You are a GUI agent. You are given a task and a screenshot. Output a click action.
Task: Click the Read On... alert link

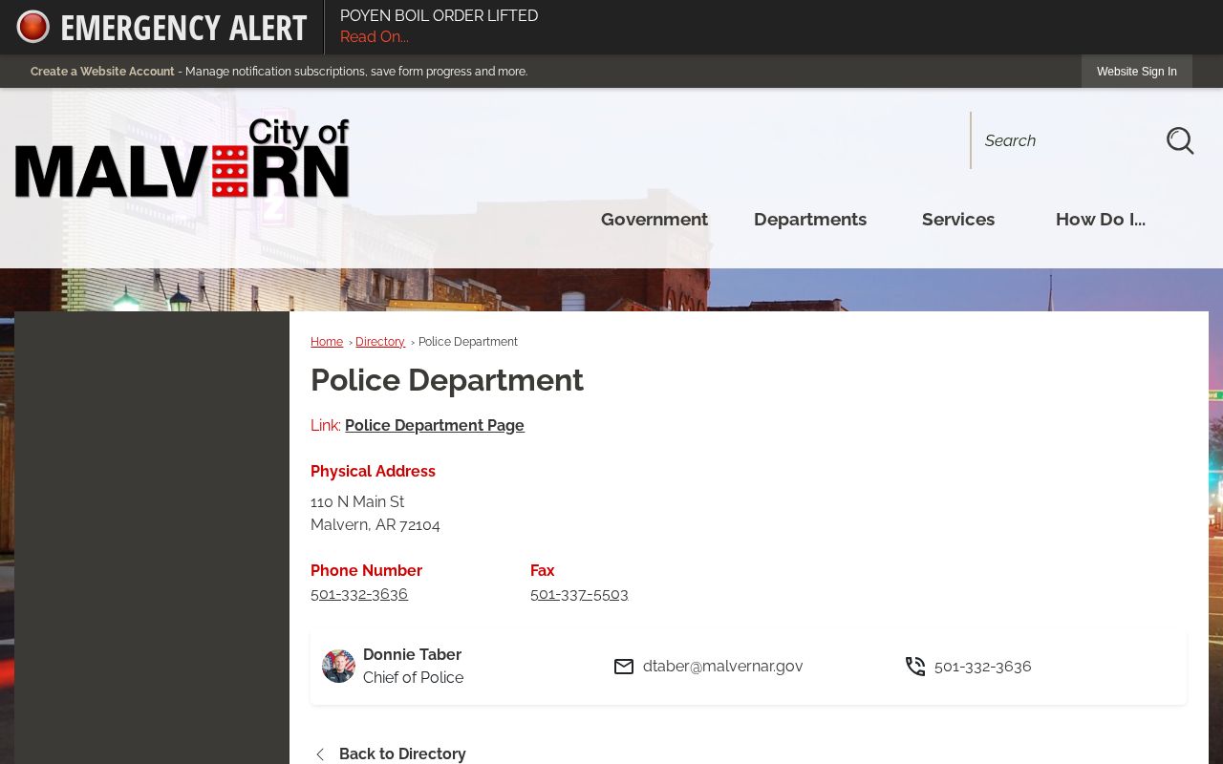[375, 37]
